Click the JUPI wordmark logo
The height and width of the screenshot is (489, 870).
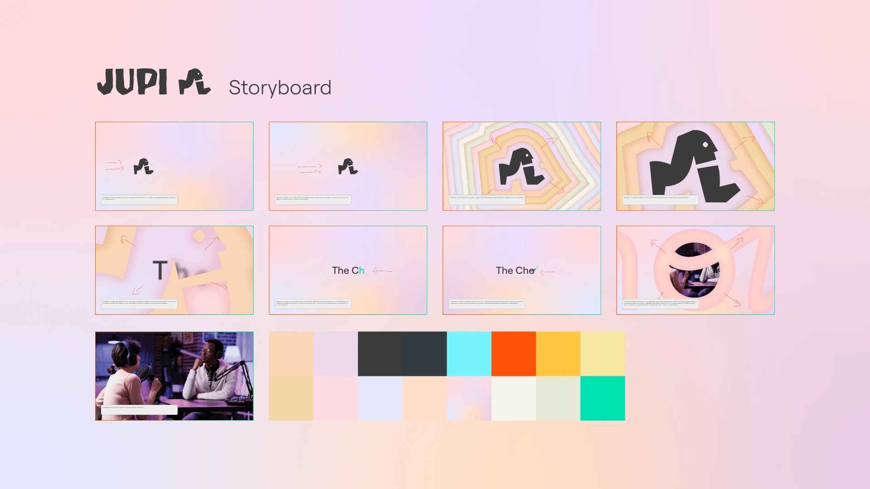pyautogui.click(x=132, y=82)
